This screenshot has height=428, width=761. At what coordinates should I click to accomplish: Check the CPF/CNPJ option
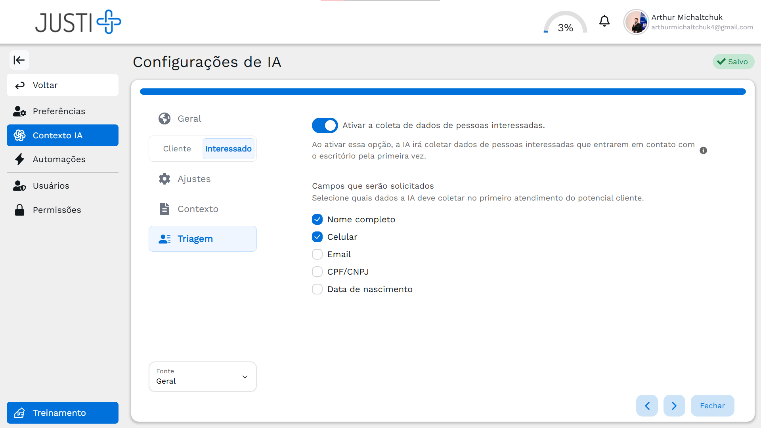pos(317,271)
